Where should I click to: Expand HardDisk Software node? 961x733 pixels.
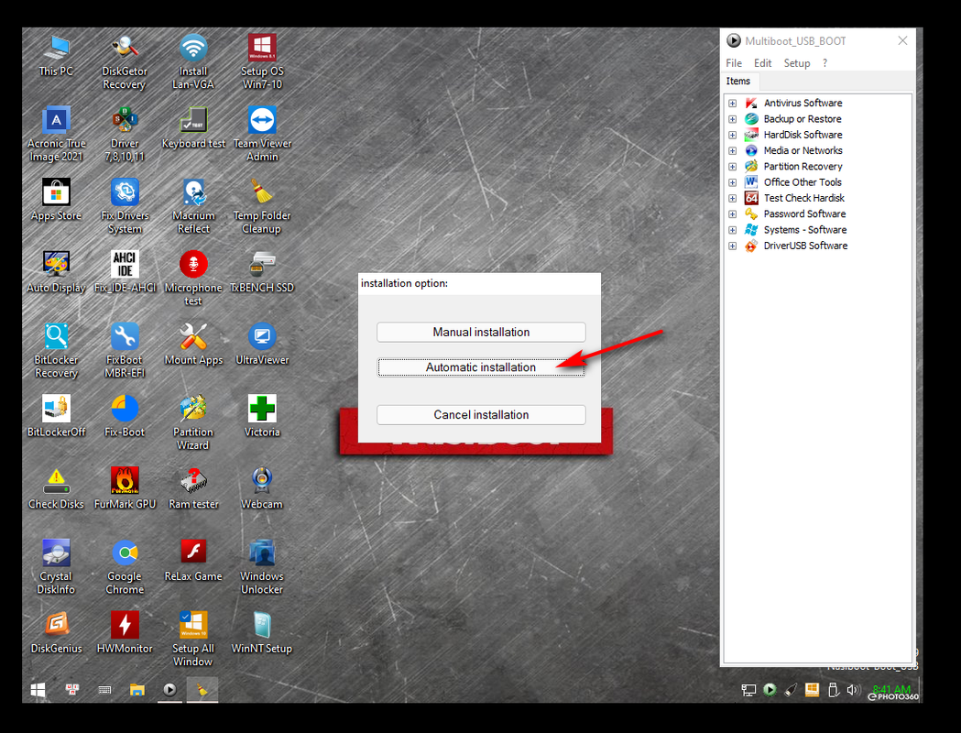coord(732,135)
